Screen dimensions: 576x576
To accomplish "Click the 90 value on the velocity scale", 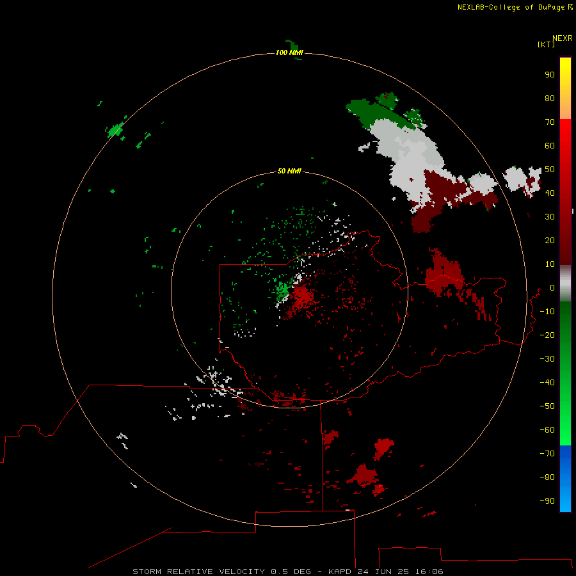I will coord(550,75).
